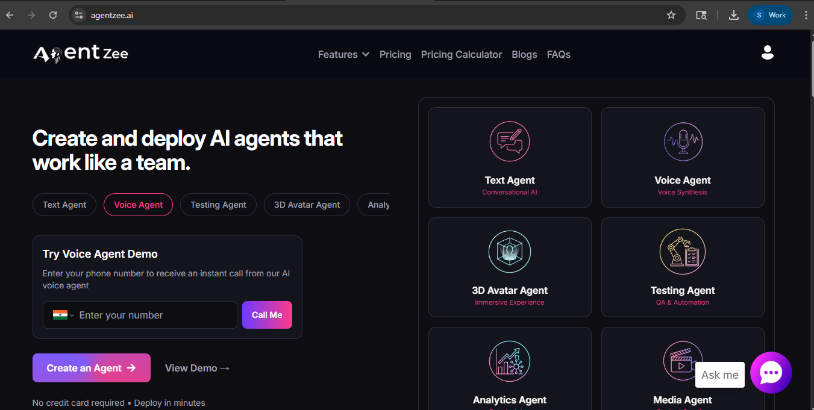The image size is (814, 410).
Task: Reload the page with refresh icon
Action: tap(53, 15)
